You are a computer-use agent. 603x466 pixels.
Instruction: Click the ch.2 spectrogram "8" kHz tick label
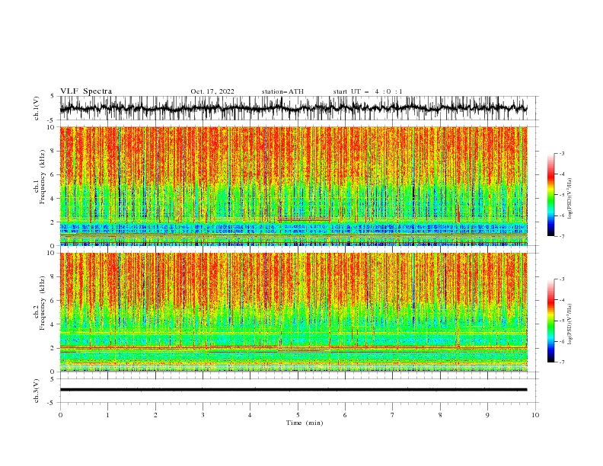53,277
